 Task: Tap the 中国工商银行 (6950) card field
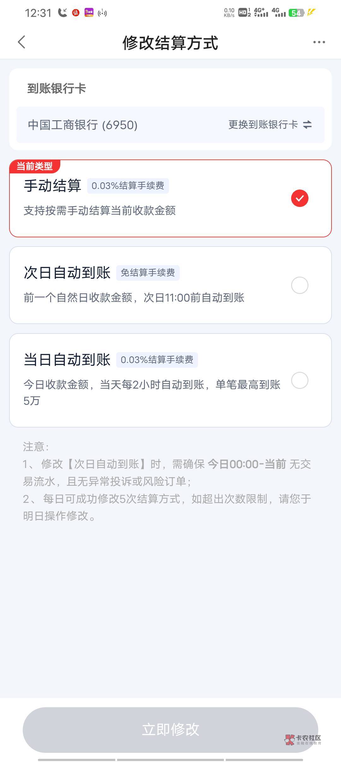tap(83, 125)
